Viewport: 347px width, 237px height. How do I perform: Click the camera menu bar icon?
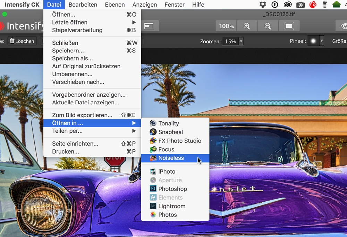coord(300,5)
